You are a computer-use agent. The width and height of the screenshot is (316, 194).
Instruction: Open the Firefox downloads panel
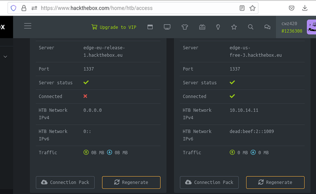point(305,8)
